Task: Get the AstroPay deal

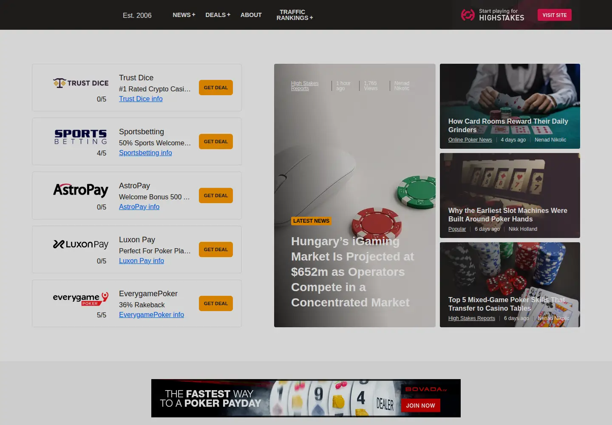Action: [x=216, y=195]
